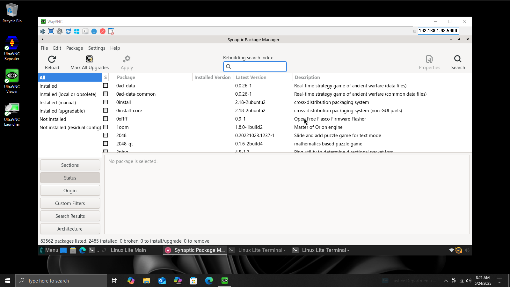Sort by the Latest Version column header
Image resolution: width=510 pixels, height=287 pixels.
coord(263,77)
